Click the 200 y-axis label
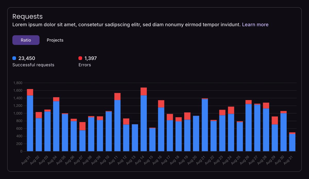 click(20, 144)
